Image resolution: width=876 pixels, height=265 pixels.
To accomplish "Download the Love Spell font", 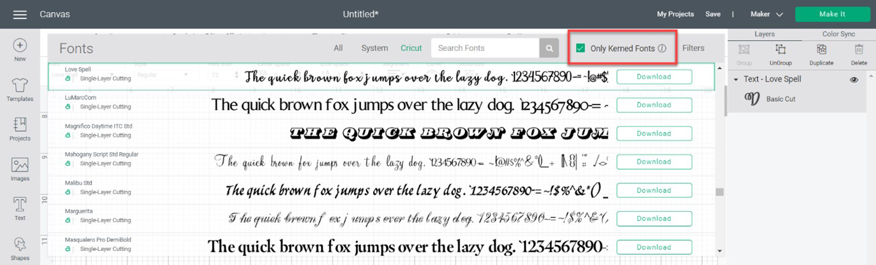I will (654, 77).
